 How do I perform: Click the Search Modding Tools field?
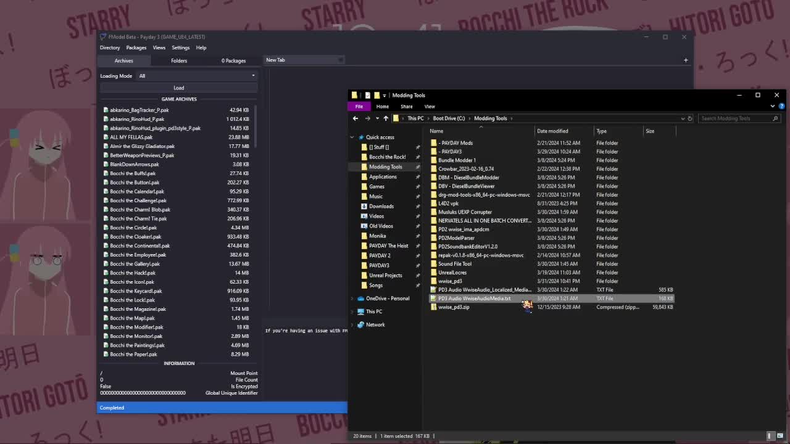tap(734, 118)
